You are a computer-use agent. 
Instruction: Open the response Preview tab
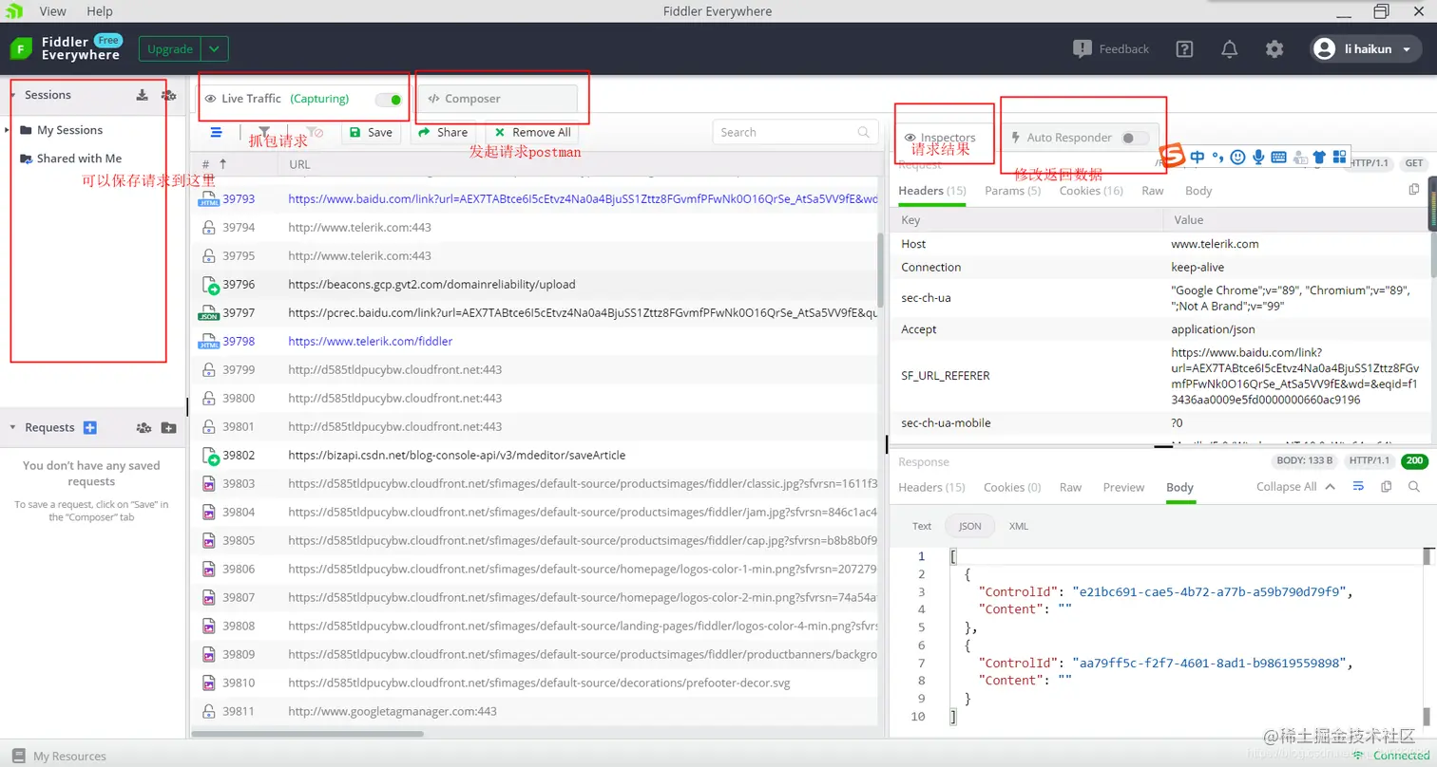pyautogui.click(x=1123, y=487)
